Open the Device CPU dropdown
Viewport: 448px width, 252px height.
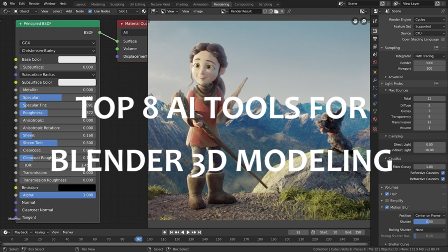pos(430,33)
